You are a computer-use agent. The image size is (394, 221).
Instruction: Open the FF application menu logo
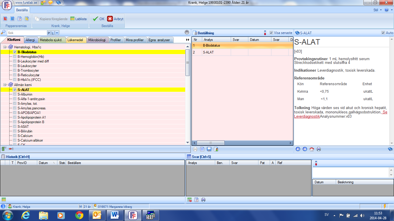coord(7,5)
